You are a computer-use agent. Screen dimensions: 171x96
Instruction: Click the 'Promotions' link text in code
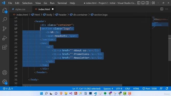(x=81, y=54)
